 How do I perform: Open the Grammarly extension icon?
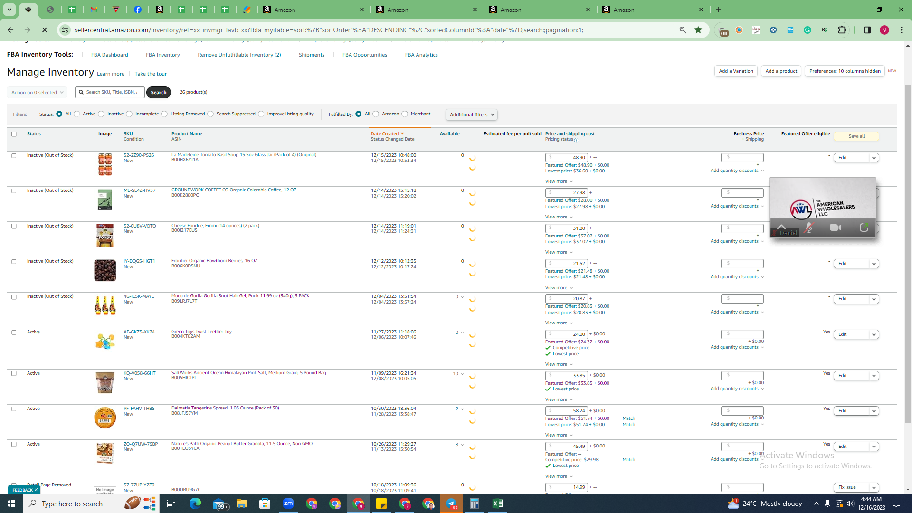tap(807, 30)
